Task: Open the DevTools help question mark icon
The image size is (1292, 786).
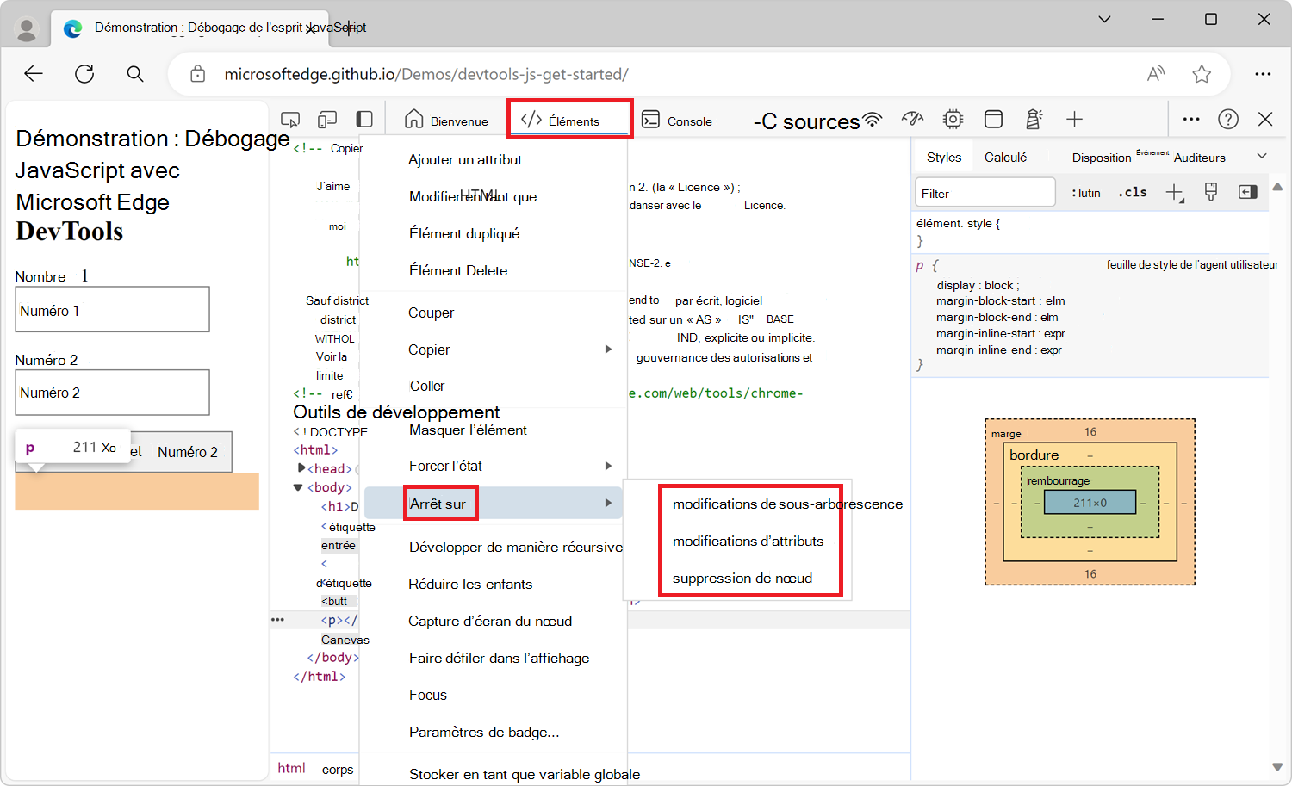Action: [x=1228, y=119]
